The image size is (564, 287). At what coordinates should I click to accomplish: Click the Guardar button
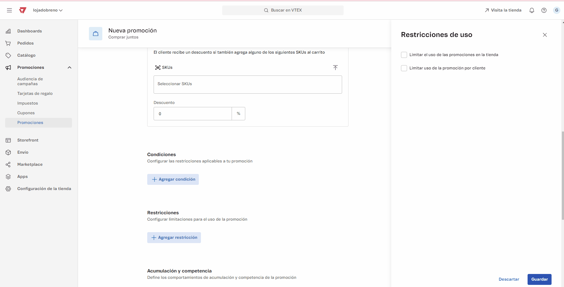pos(539,279)
